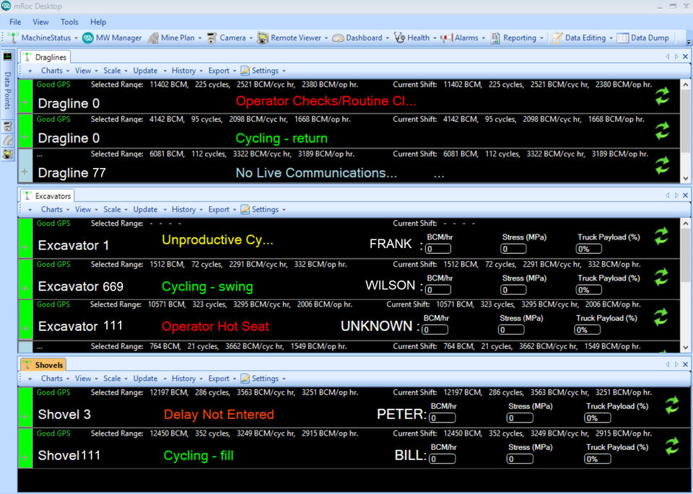Click the Settings icon in Excavators panel
693x494 pixels.
pyautogui.click(x=245, y=210)
